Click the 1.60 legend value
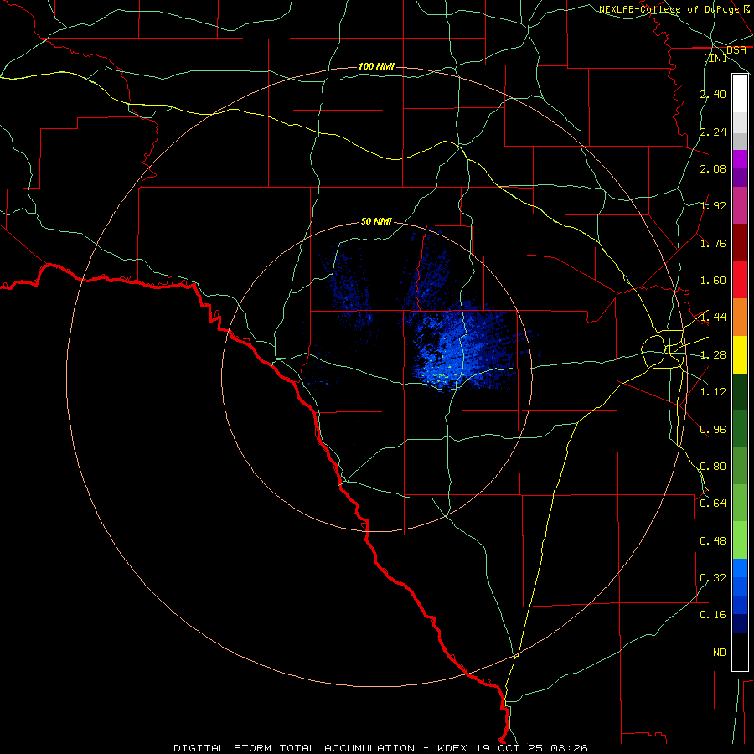The width and height of the screenshot is (754, 754). point(713,281)
